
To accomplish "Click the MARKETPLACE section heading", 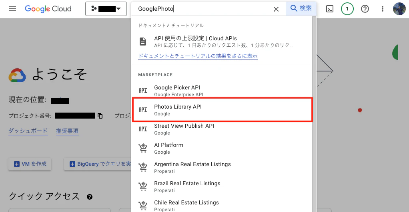I will click(155, 75).
